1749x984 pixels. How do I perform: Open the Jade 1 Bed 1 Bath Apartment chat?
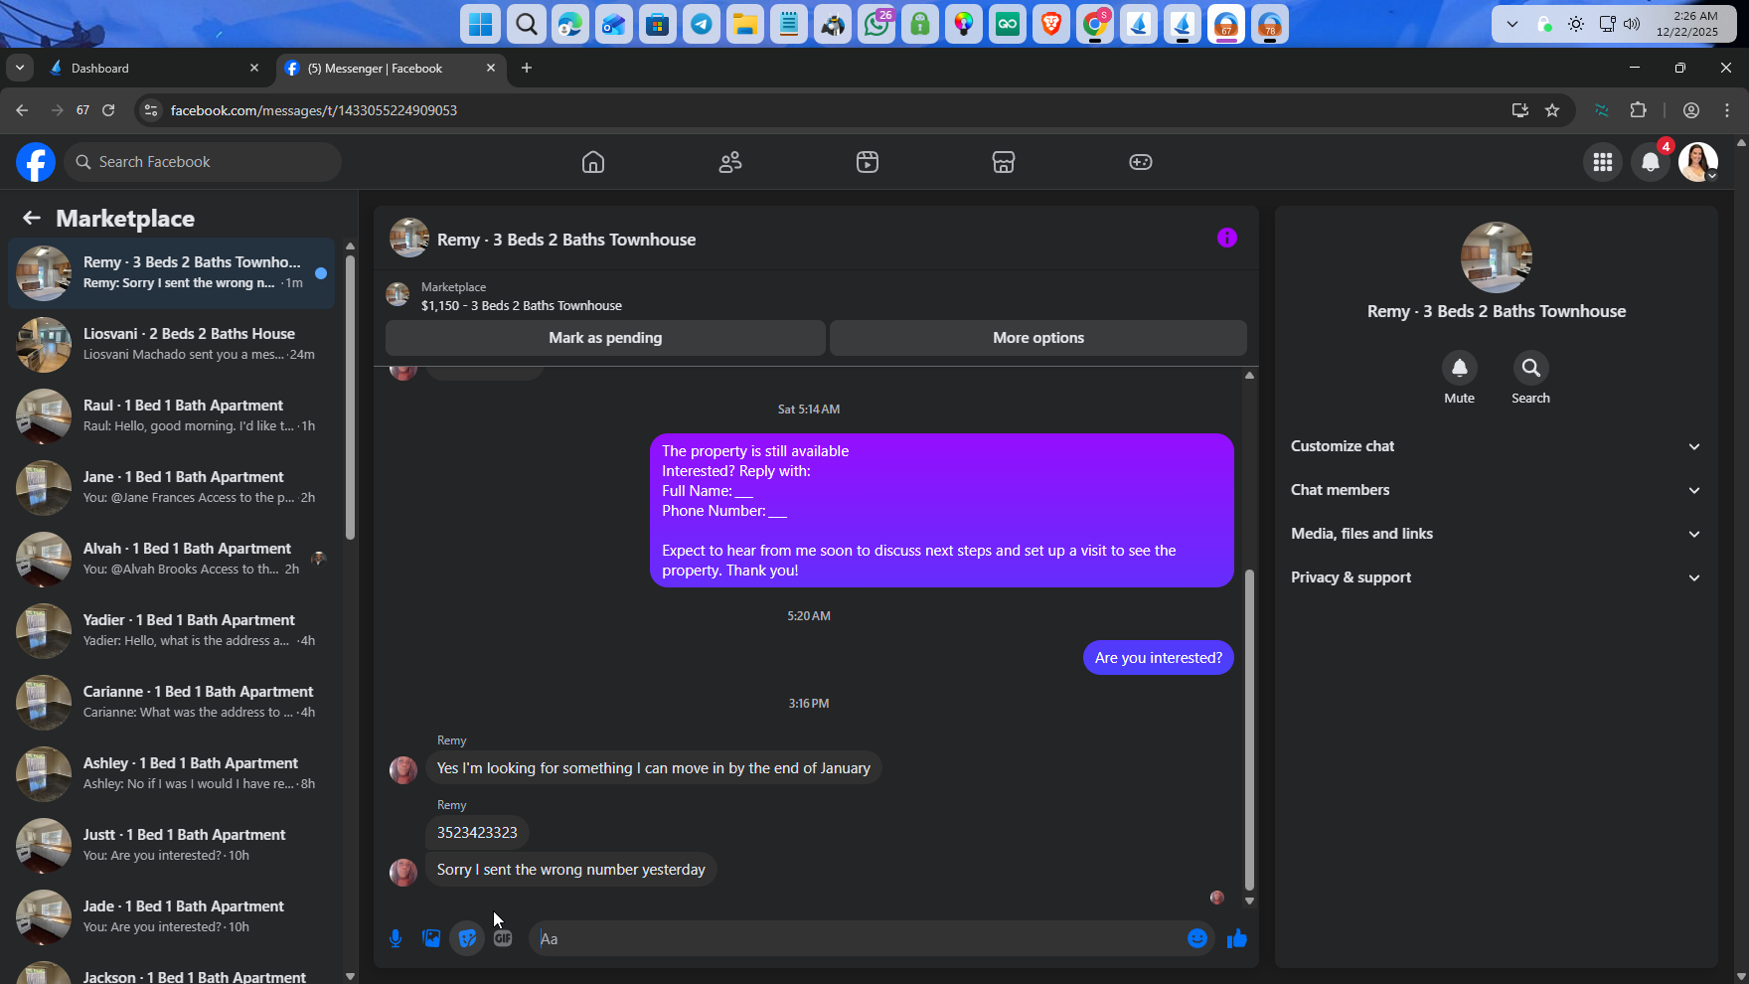pos(172,916)
